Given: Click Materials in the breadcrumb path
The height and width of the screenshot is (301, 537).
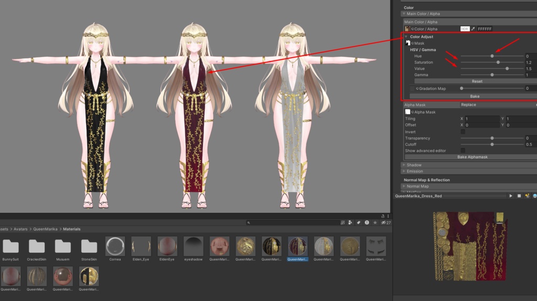Looking at the screenshot, I should coord(71,229).
